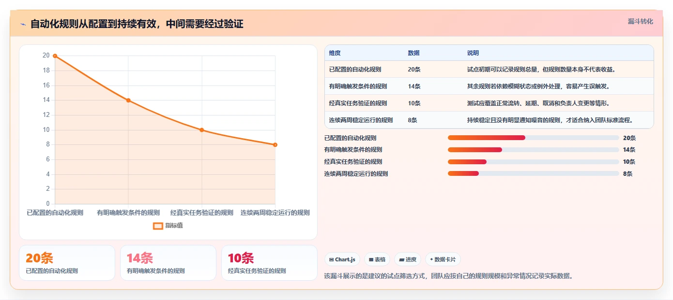The image size is (673, 300).
Task: Click the 10条 value in the table
Action: (x=414, y=103)
